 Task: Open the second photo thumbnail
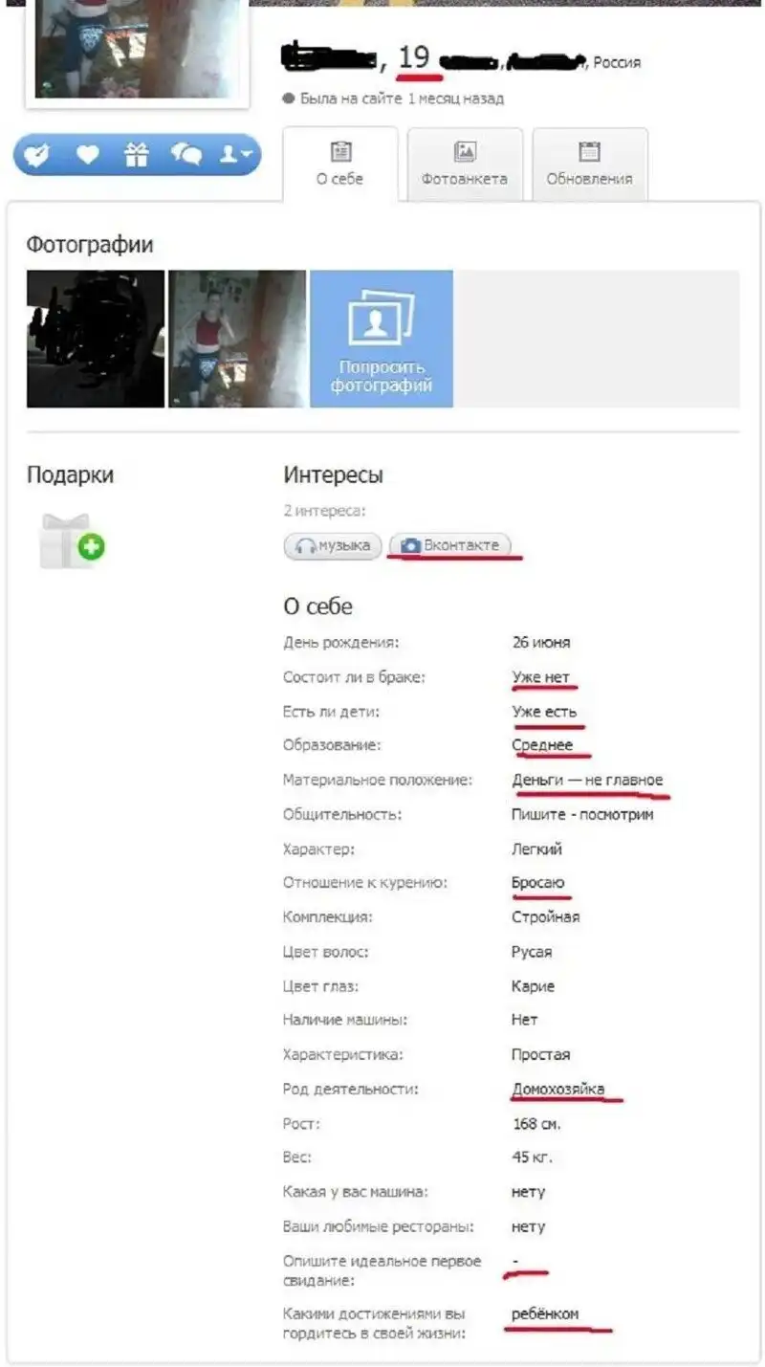[x=237, y=339]
